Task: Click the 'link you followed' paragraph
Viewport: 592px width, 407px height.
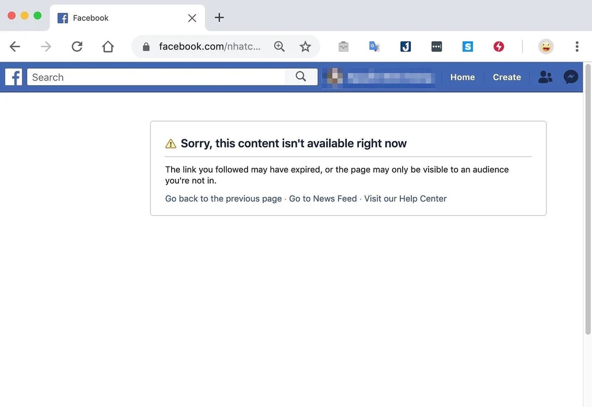Action: pyautogui.click(x=337, y=175)
